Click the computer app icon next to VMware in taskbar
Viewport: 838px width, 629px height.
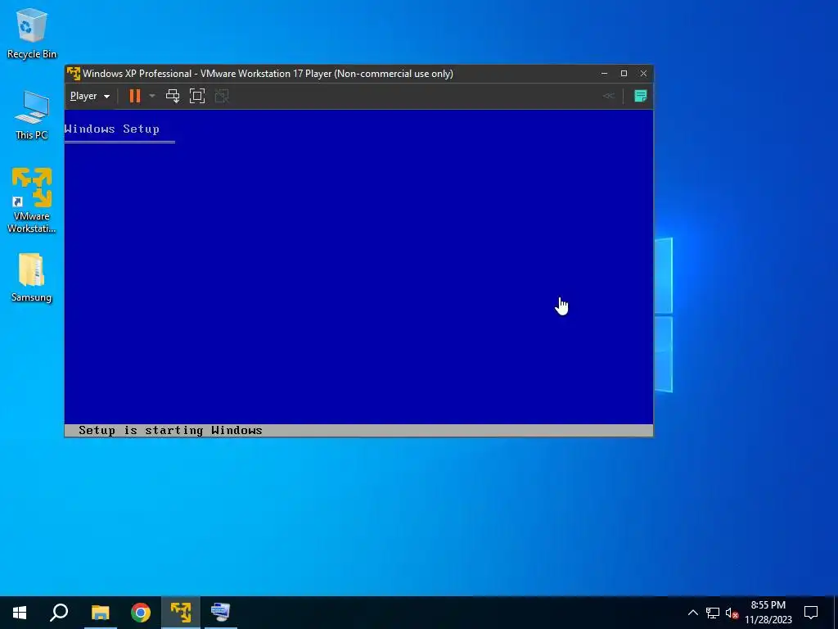click(220, 613)
